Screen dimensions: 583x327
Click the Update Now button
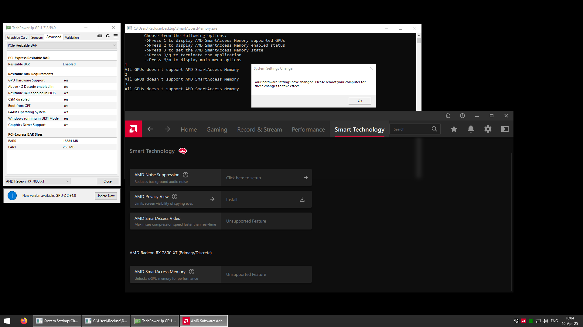click(105, 196)
